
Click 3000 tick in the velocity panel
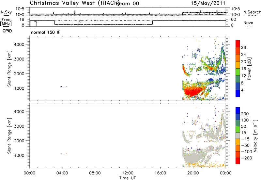pyautogui.click(x=19, y=126)
